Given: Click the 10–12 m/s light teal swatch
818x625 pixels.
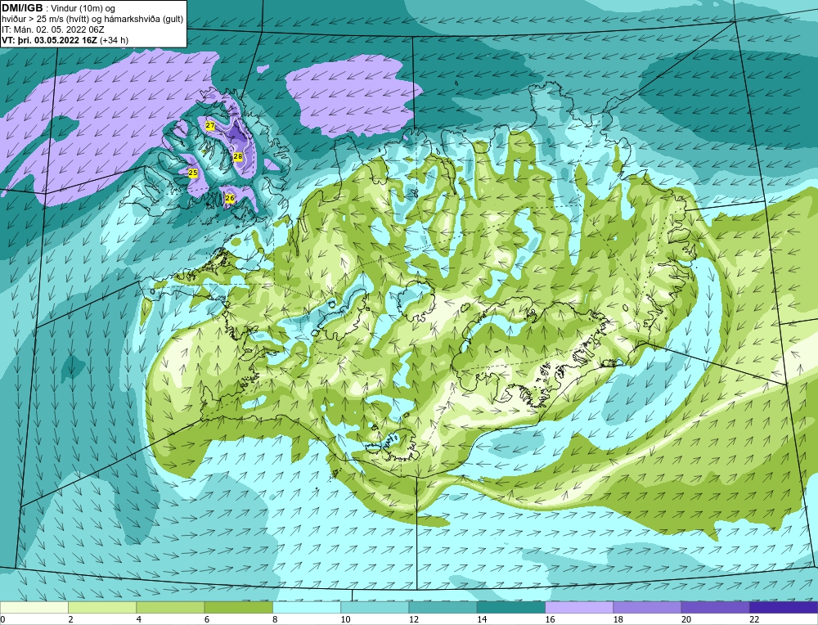Looking at the screenshot, I should coord(375,607).
